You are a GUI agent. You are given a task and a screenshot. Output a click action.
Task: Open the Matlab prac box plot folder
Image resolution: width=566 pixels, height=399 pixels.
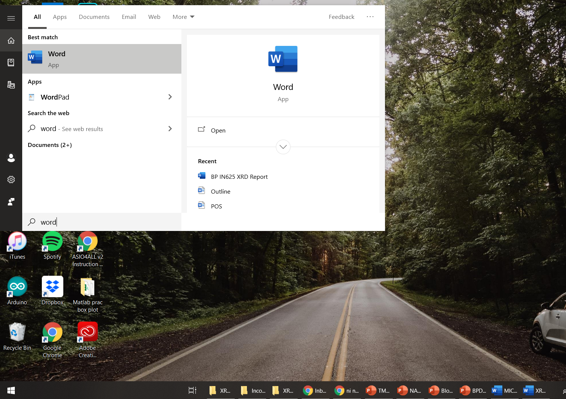click(x=88, y=295)
